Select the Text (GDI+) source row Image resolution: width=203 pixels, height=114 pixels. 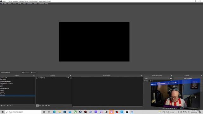[54, 78]
